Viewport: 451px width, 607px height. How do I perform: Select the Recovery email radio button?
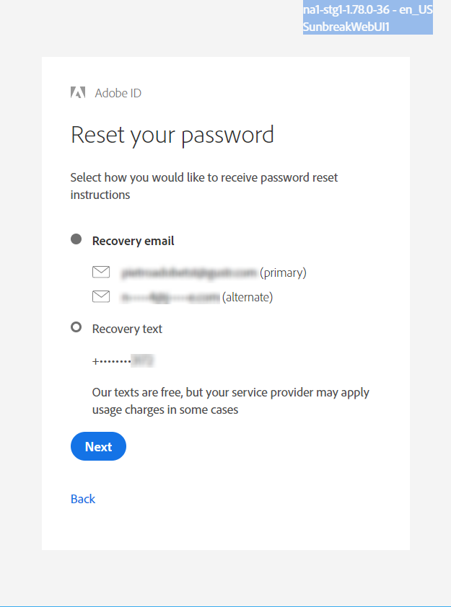(x=76, y=239)
